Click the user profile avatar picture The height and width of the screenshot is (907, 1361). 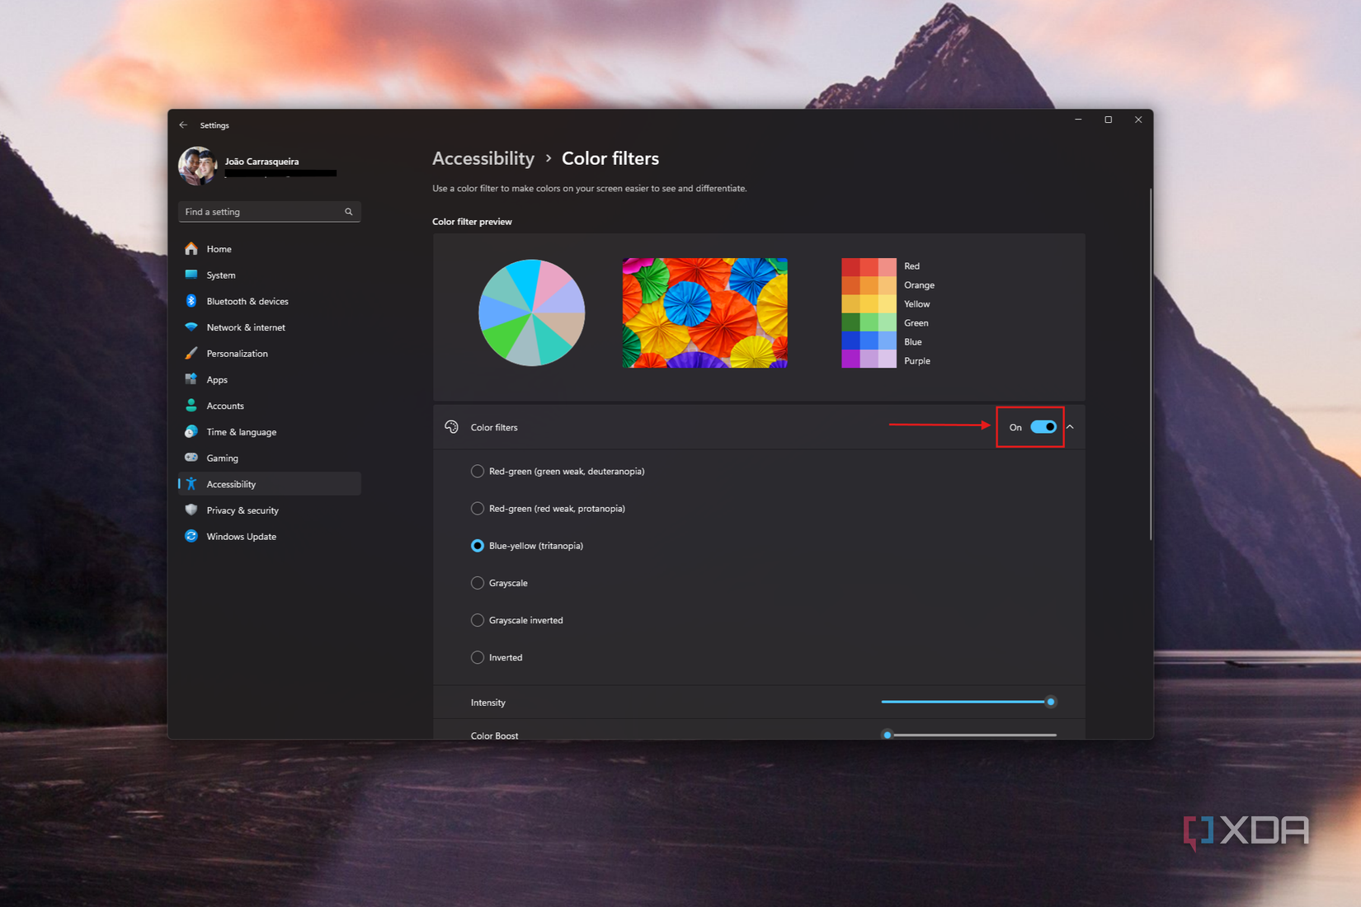click(198, 166)
